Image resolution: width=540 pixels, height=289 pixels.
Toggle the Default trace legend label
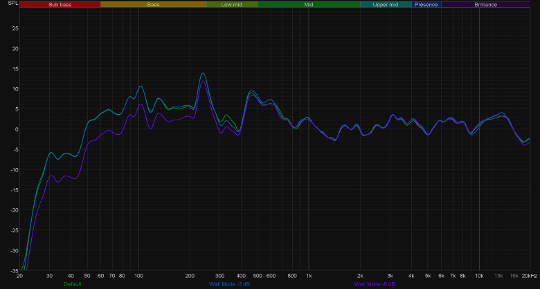click(73, 284)
